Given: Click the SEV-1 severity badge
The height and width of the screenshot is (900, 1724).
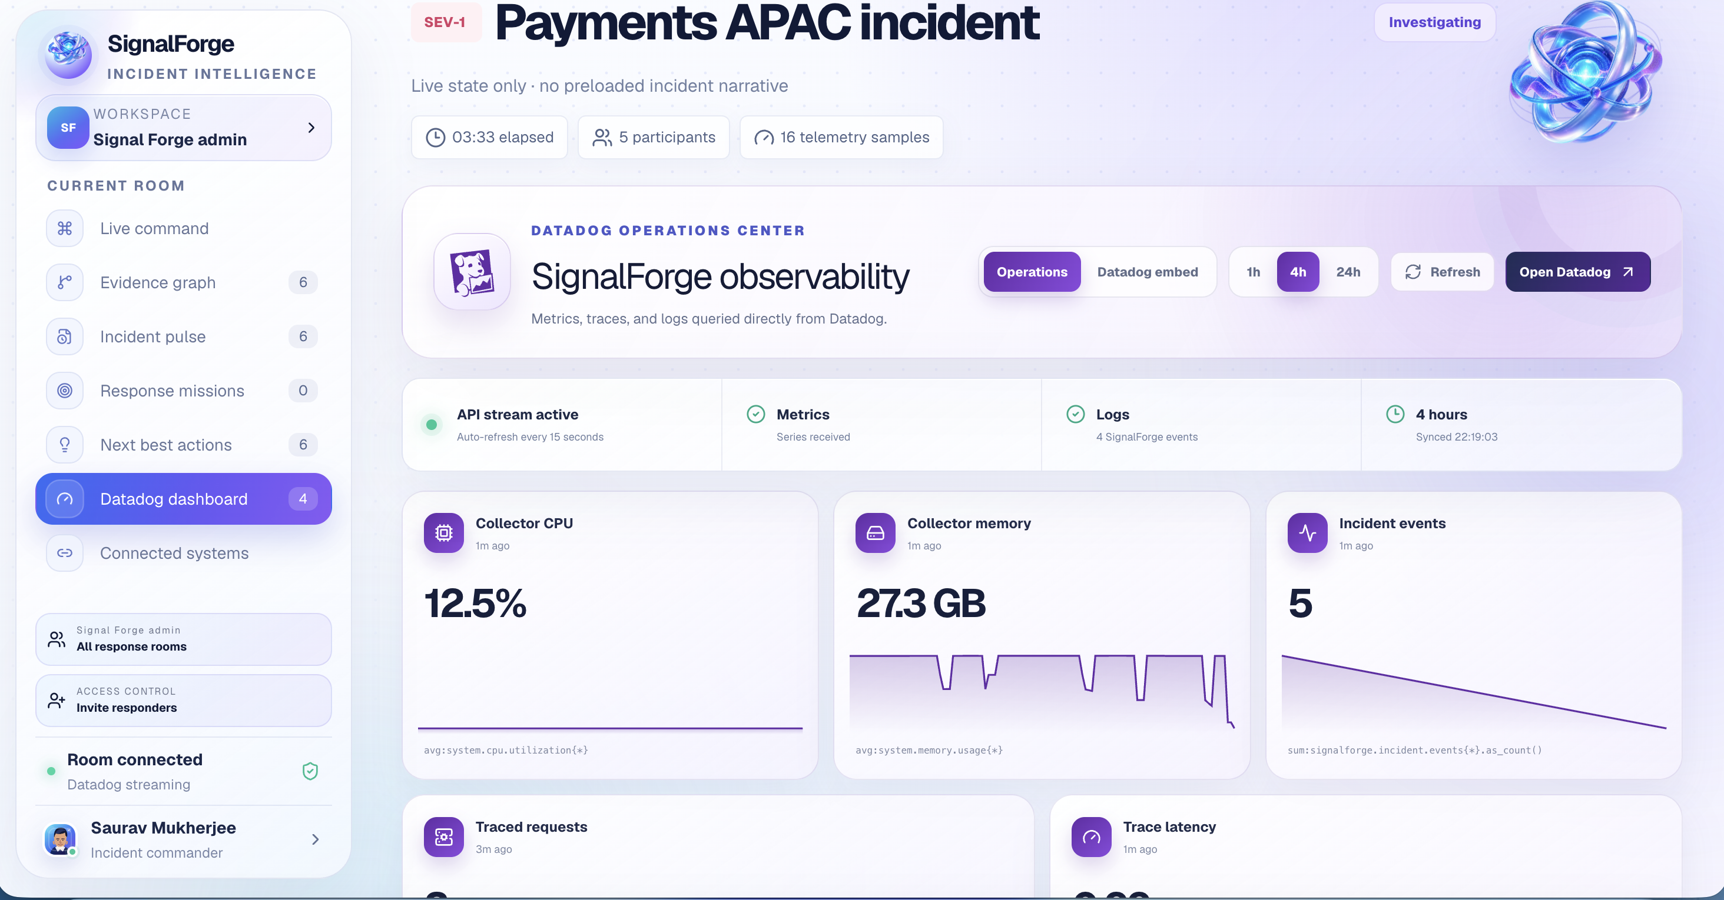Looking at the screenshot, I should click(446, 22).
